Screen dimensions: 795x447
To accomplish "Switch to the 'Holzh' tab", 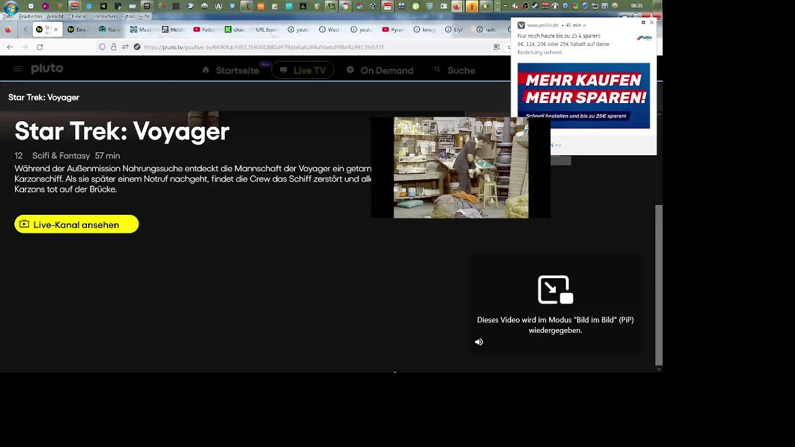I will click(x=173, y=29).
